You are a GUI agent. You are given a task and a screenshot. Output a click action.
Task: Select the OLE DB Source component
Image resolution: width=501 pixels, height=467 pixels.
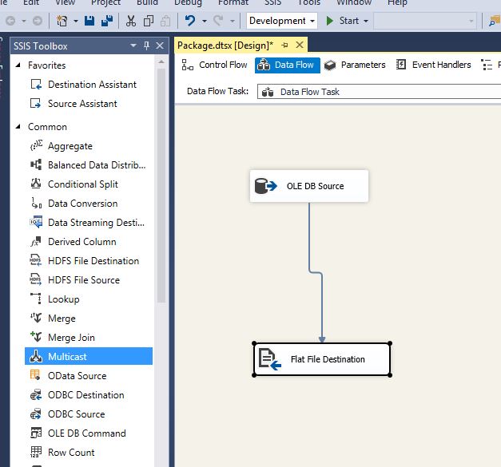point(308,186)
